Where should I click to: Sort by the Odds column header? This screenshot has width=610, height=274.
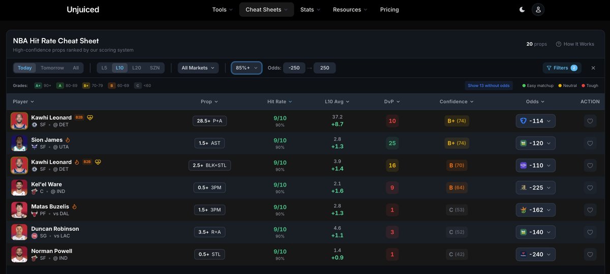click(x=535, y=101)
